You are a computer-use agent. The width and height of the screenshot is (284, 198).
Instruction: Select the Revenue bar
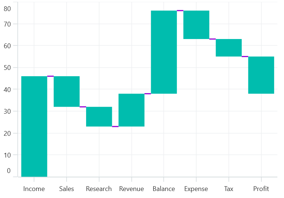click(131, 110)
